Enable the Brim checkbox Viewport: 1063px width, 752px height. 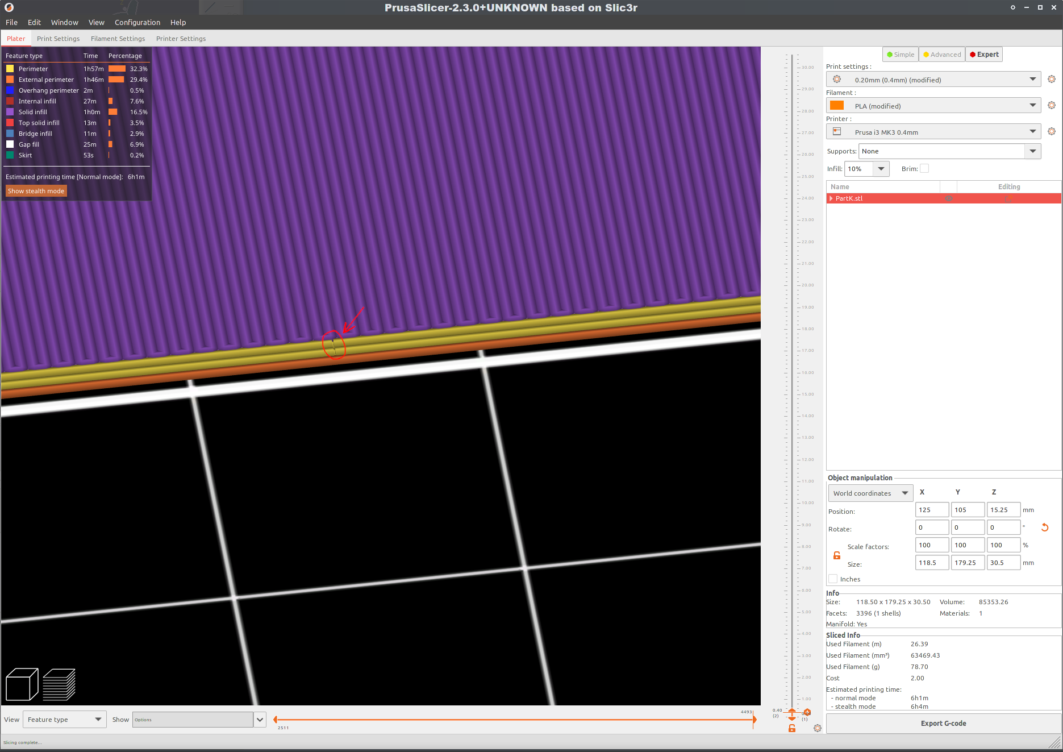[924, 168]
